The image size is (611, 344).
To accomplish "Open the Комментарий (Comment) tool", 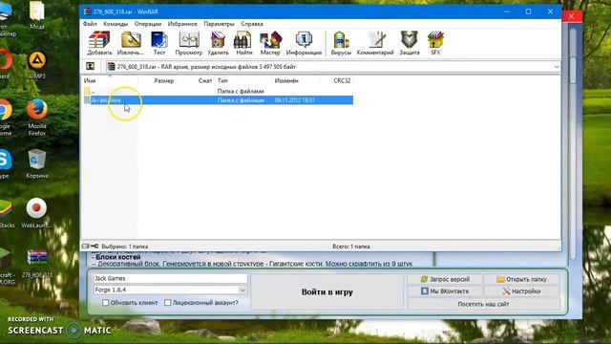I will click(375, 43).
